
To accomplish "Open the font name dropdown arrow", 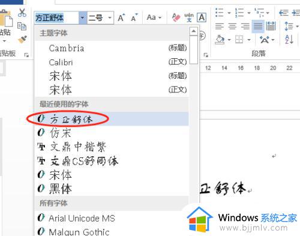I will pyautogui.click(x=83, y=18).
